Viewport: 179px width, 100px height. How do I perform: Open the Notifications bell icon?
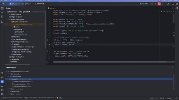click(x=177, y=8)
